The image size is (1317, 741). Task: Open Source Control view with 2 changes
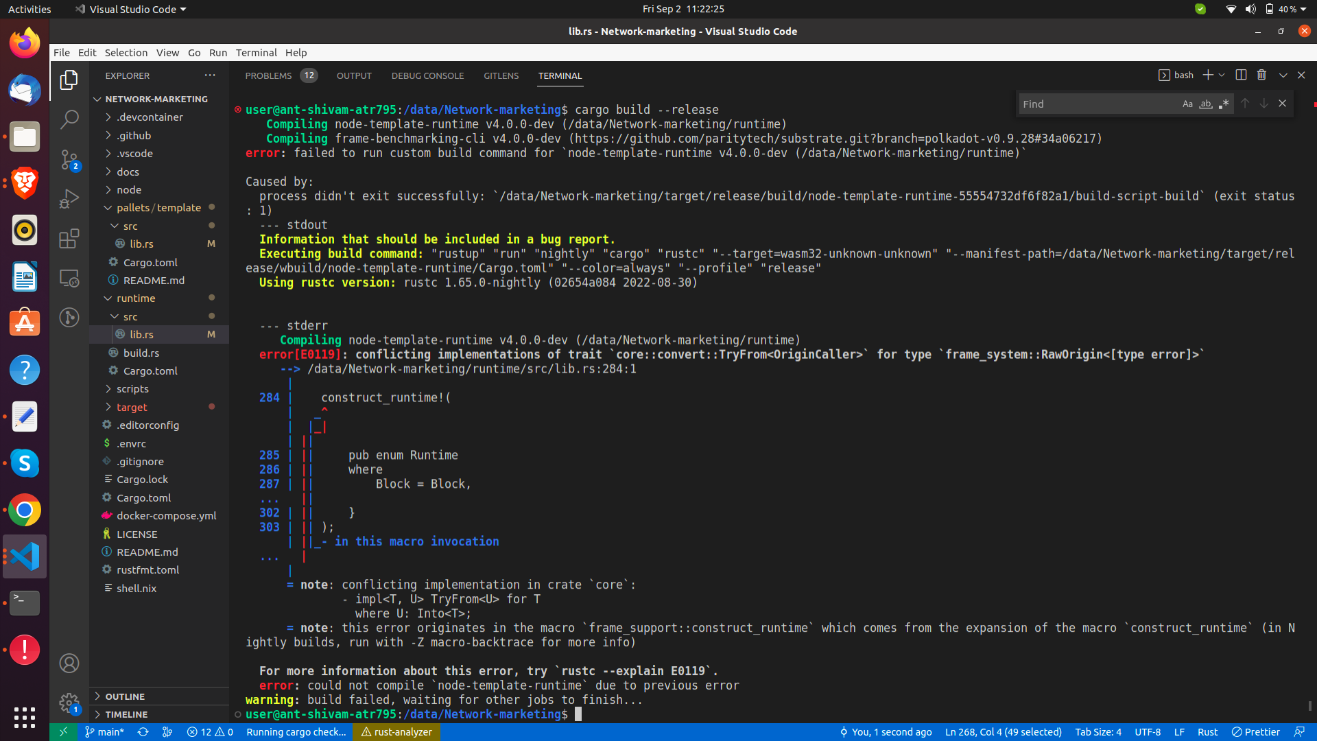click(x=69, y=159)
